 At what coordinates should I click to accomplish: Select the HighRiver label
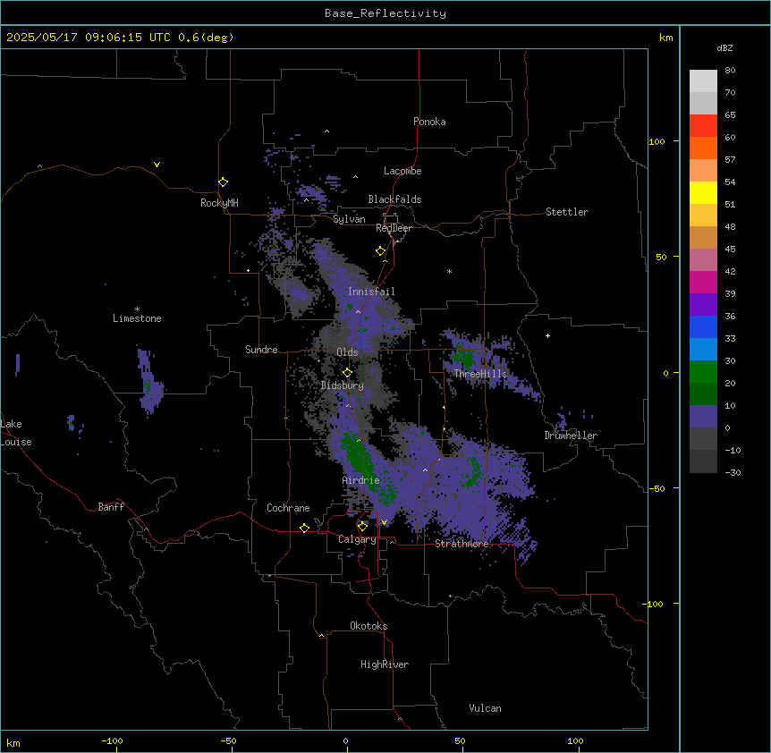click(385, 664)
